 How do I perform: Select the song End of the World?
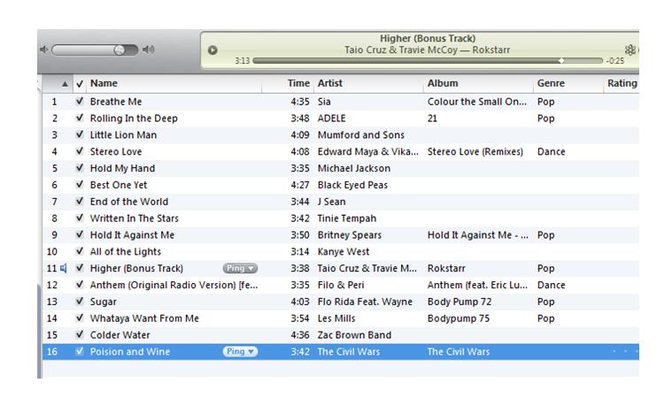[129, 202]
